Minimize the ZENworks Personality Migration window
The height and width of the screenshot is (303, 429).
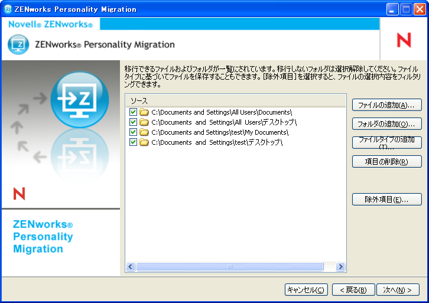(x=392, y=9)
